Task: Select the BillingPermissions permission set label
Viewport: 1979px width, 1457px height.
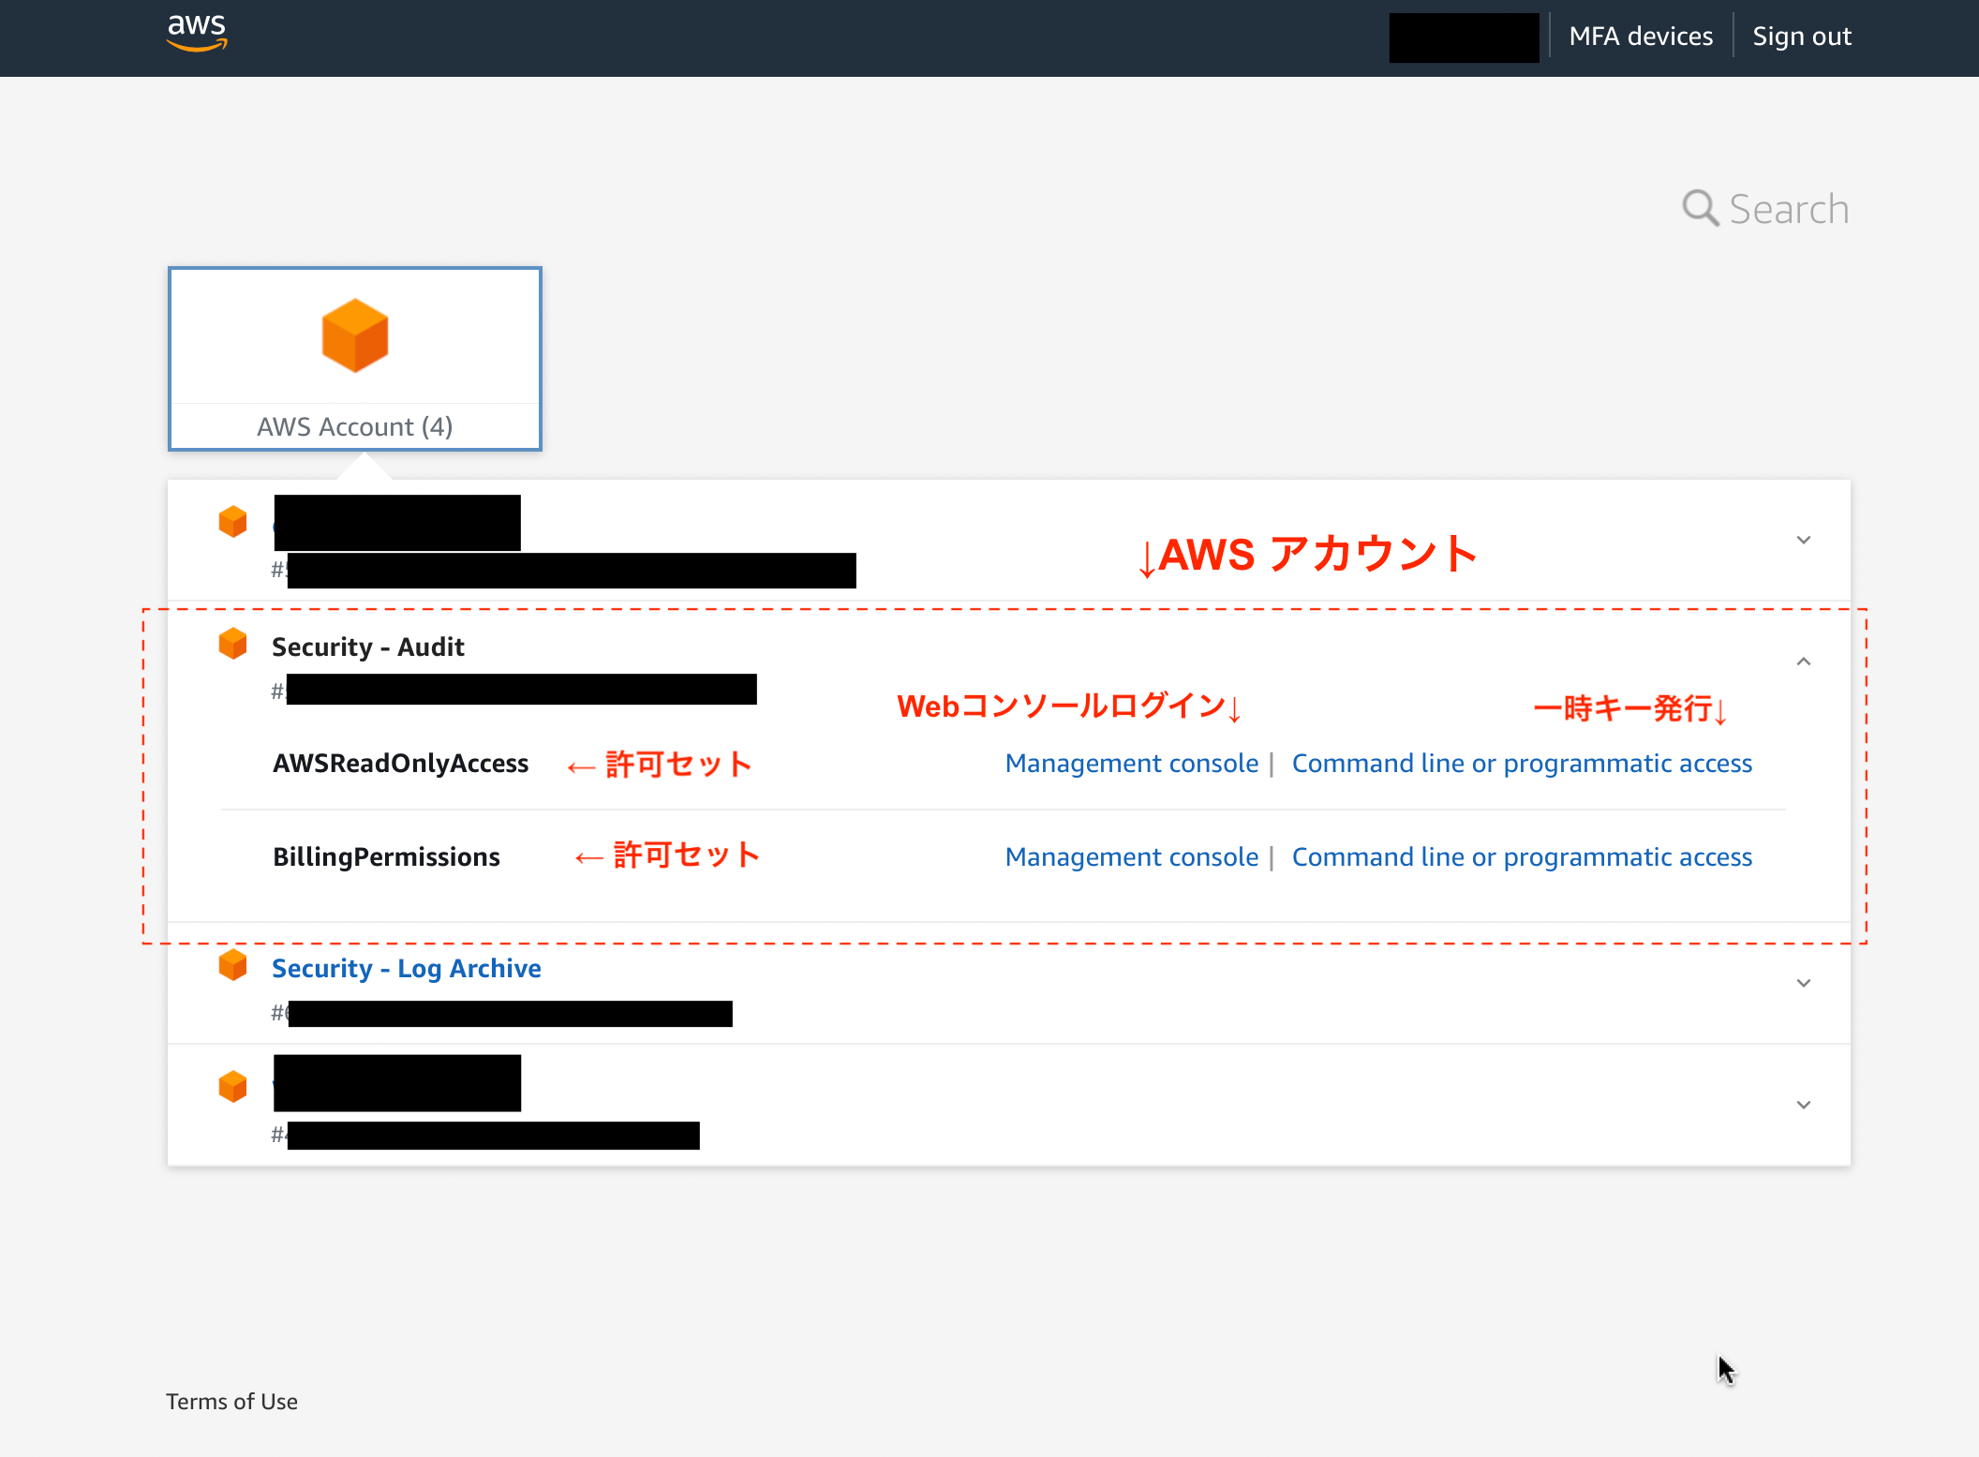Action: (386, 857)
